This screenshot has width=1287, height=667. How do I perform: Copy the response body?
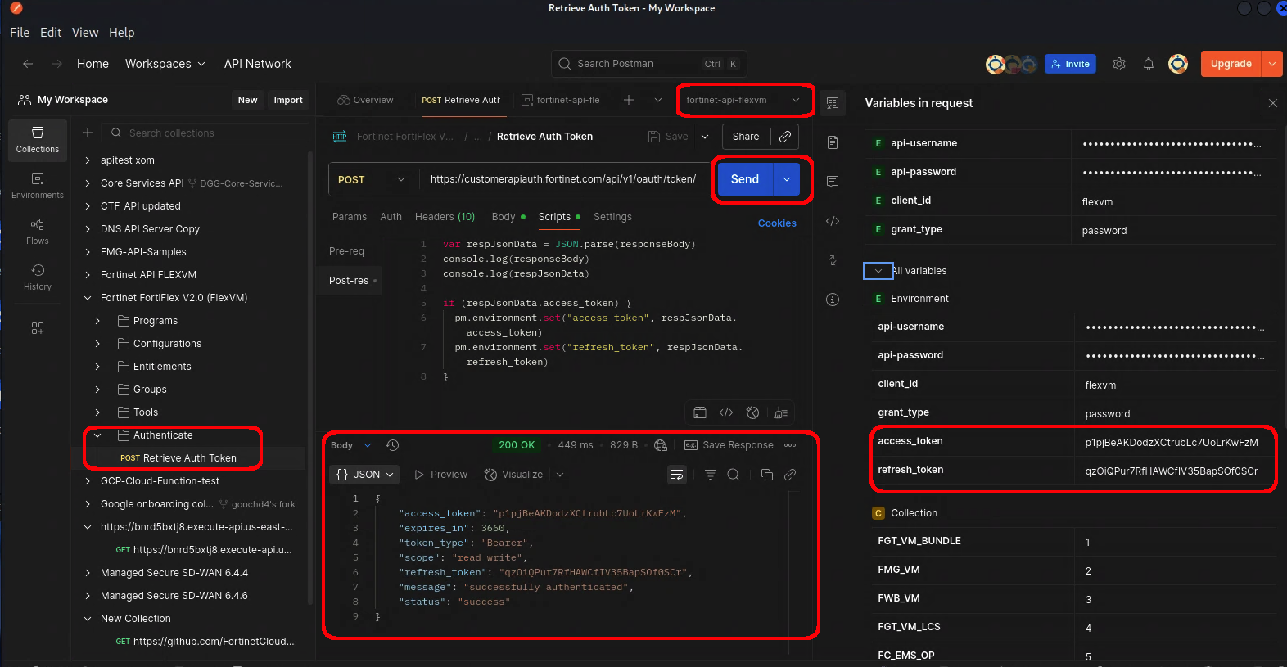coord(767,475)
